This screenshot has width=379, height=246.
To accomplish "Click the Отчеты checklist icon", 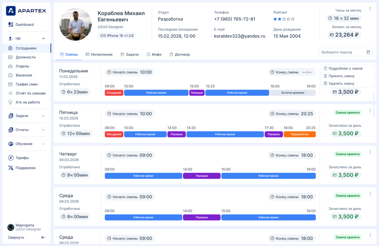I will pyautogui.click(x=11, y=130).
